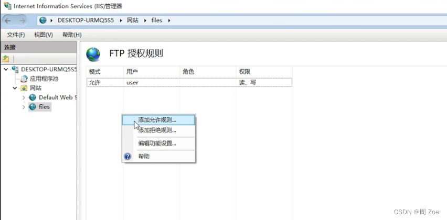Open the 帮助(H) menu
The width and height of the screenshot is (447, 220).
pos(72,35)
